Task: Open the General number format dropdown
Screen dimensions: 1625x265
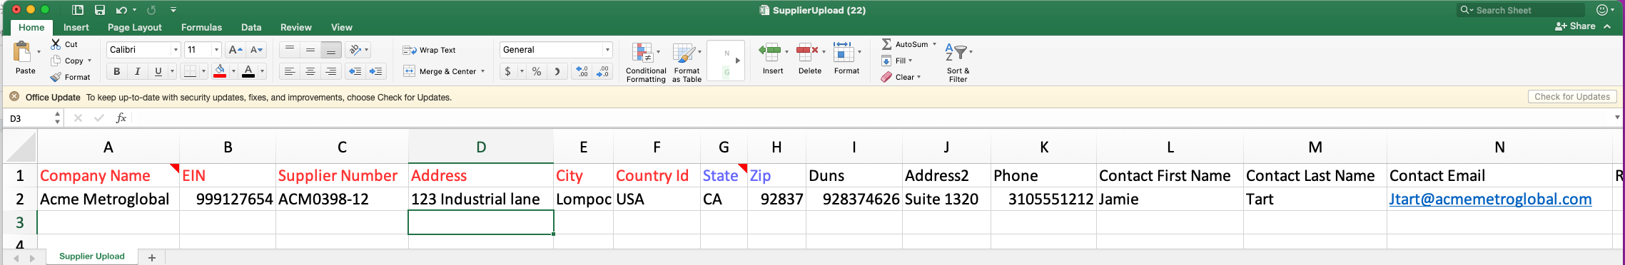Action: pos(607,50)
